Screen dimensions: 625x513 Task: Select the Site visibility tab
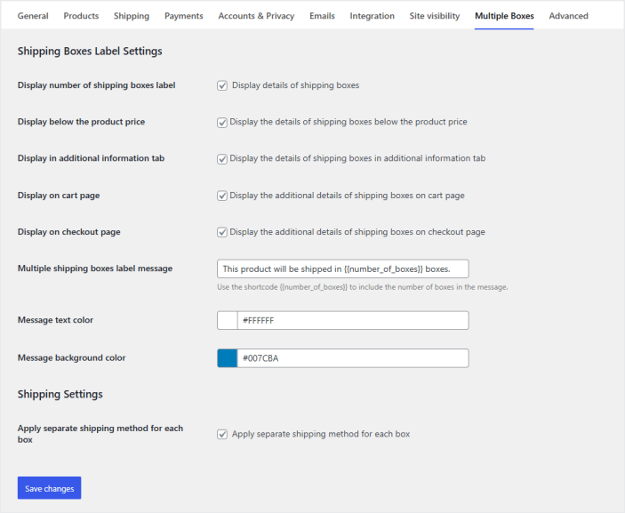435,16
